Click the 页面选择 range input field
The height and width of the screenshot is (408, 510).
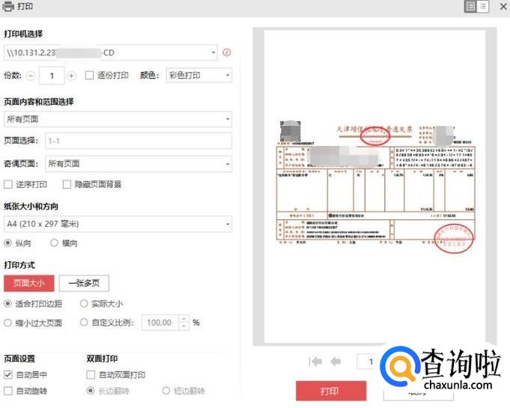pos(139,141)
